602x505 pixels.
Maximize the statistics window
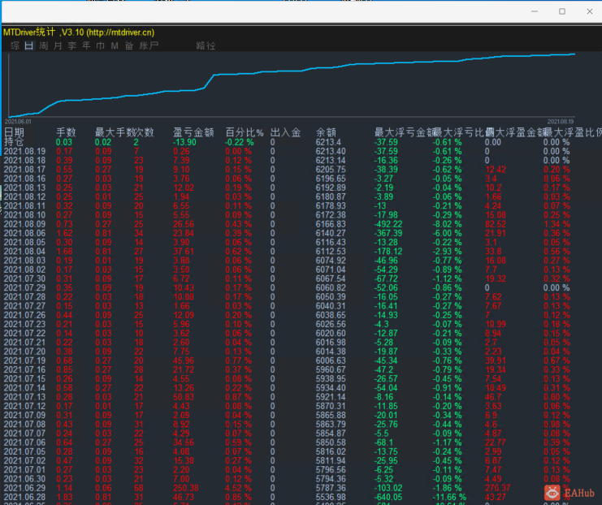click(x=562, y=11)
